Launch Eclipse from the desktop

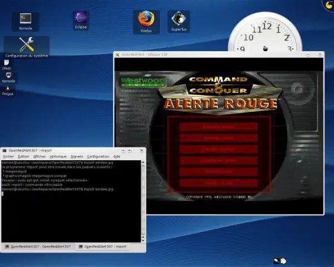[x=81, y=20]
